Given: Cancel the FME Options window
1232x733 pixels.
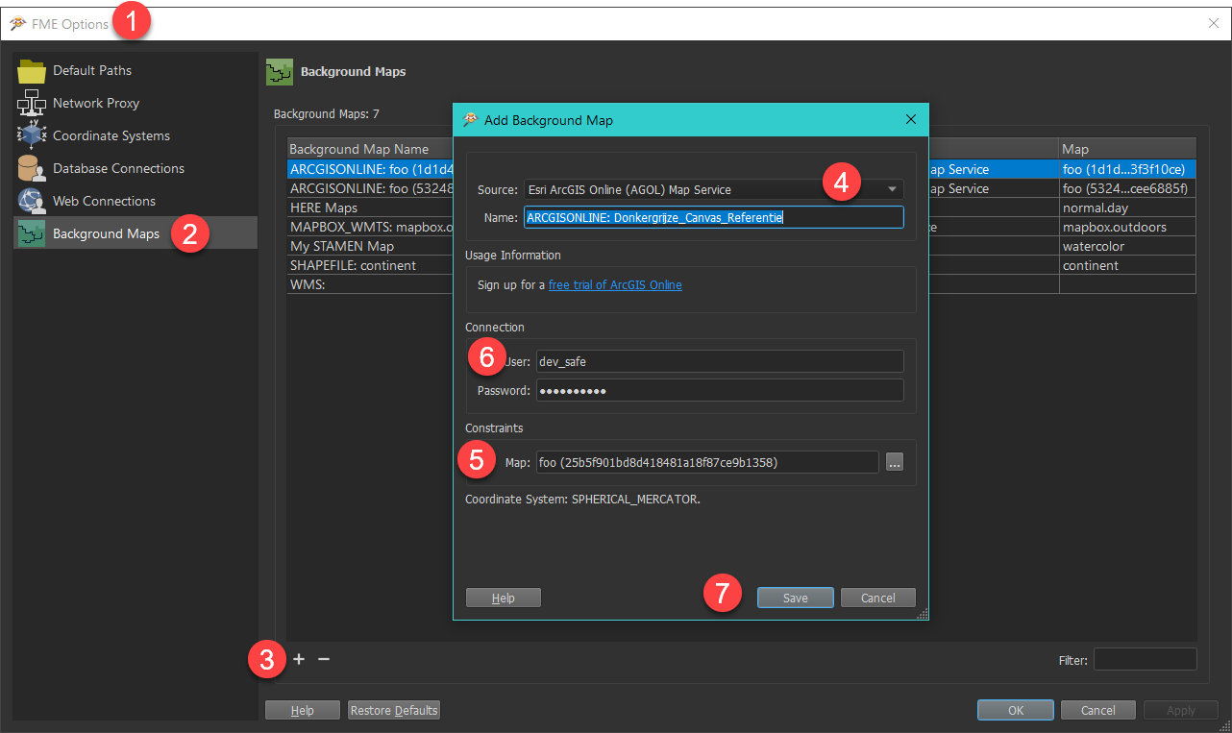Looking at the screenshot, I should tap(1098, 710).
